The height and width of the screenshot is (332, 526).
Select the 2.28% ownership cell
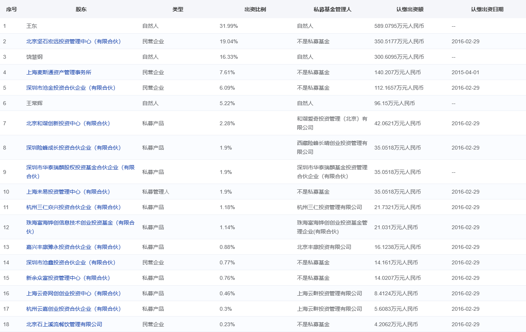point(227,123)
